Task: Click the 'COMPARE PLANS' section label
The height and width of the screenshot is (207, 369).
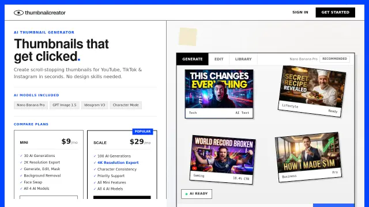Action: coord(31,124)
